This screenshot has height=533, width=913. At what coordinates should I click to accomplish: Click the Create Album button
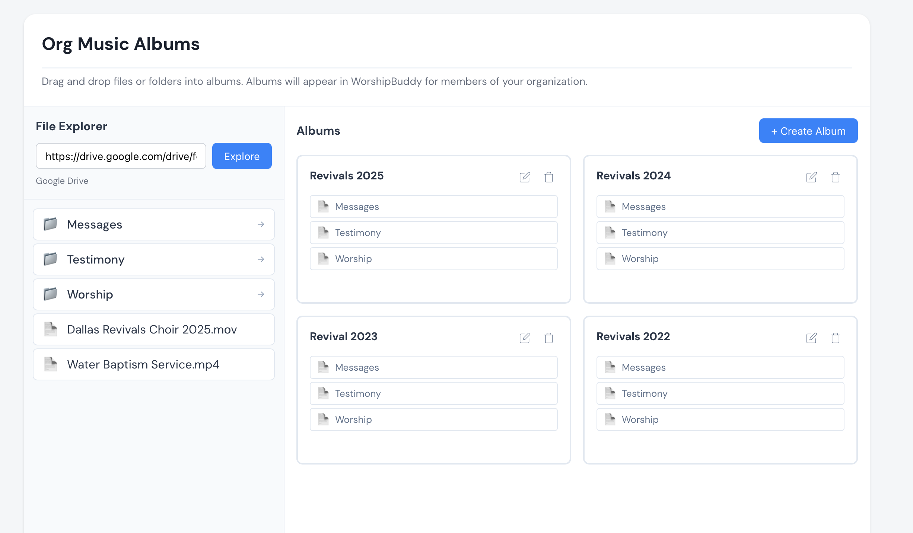click(x=808, y=131)
